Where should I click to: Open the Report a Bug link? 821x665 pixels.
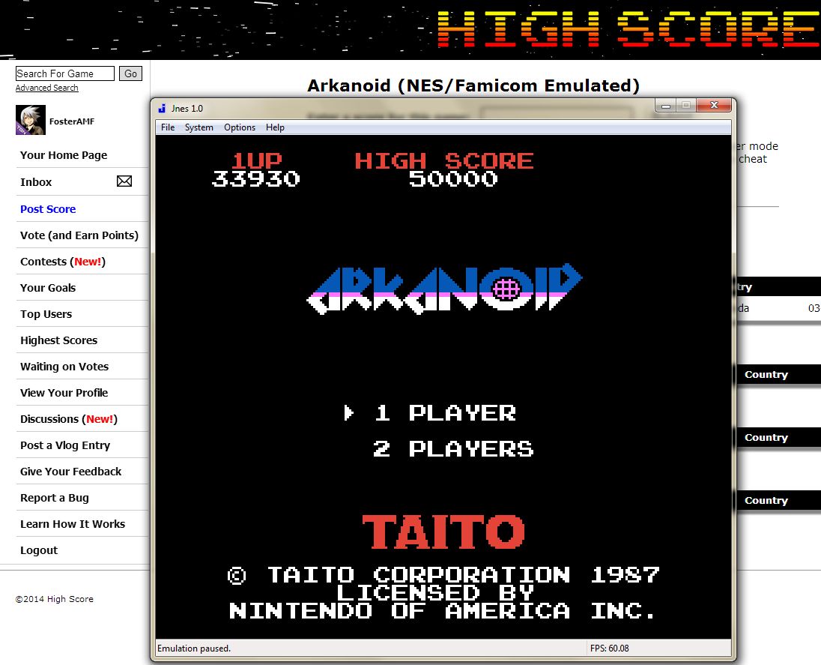(x=55, y=498)
